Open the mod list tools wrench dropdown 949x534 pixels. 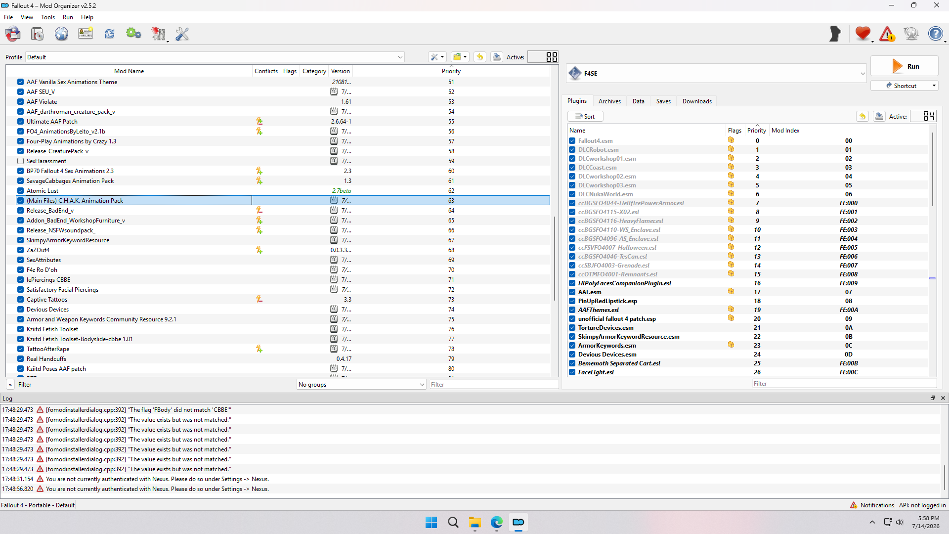coord(437,57)
